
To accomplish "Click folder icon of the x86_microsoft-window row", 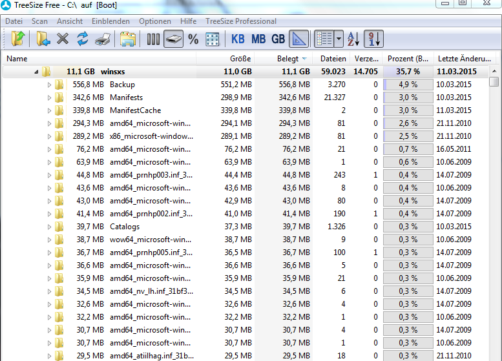I will pos(59,136).
